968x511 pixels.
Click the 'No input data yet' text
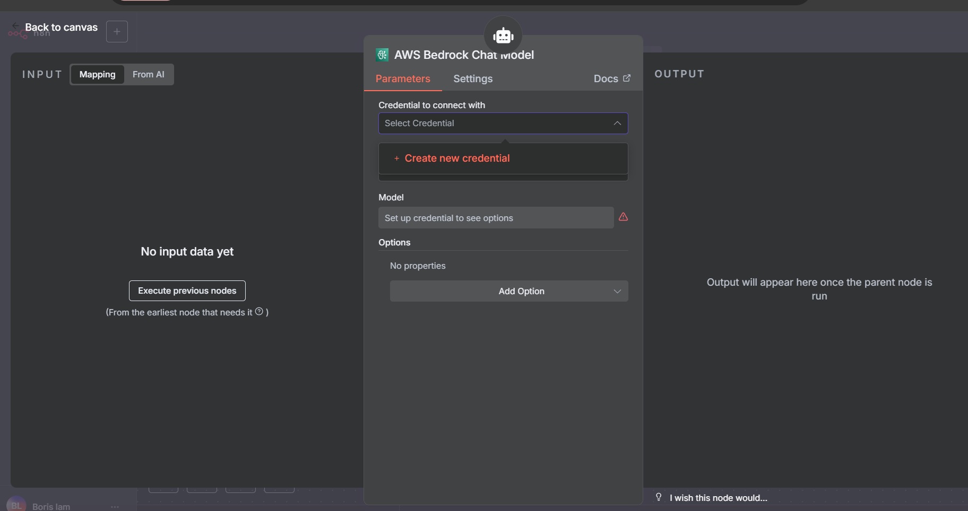[x=187, y=251]
